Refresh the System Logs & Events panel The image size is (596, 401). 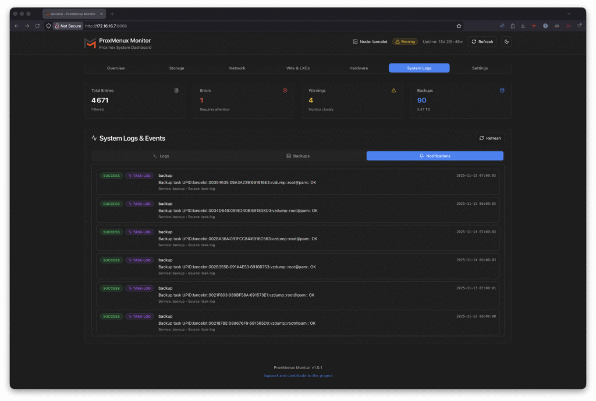click(x=489, y=138)
